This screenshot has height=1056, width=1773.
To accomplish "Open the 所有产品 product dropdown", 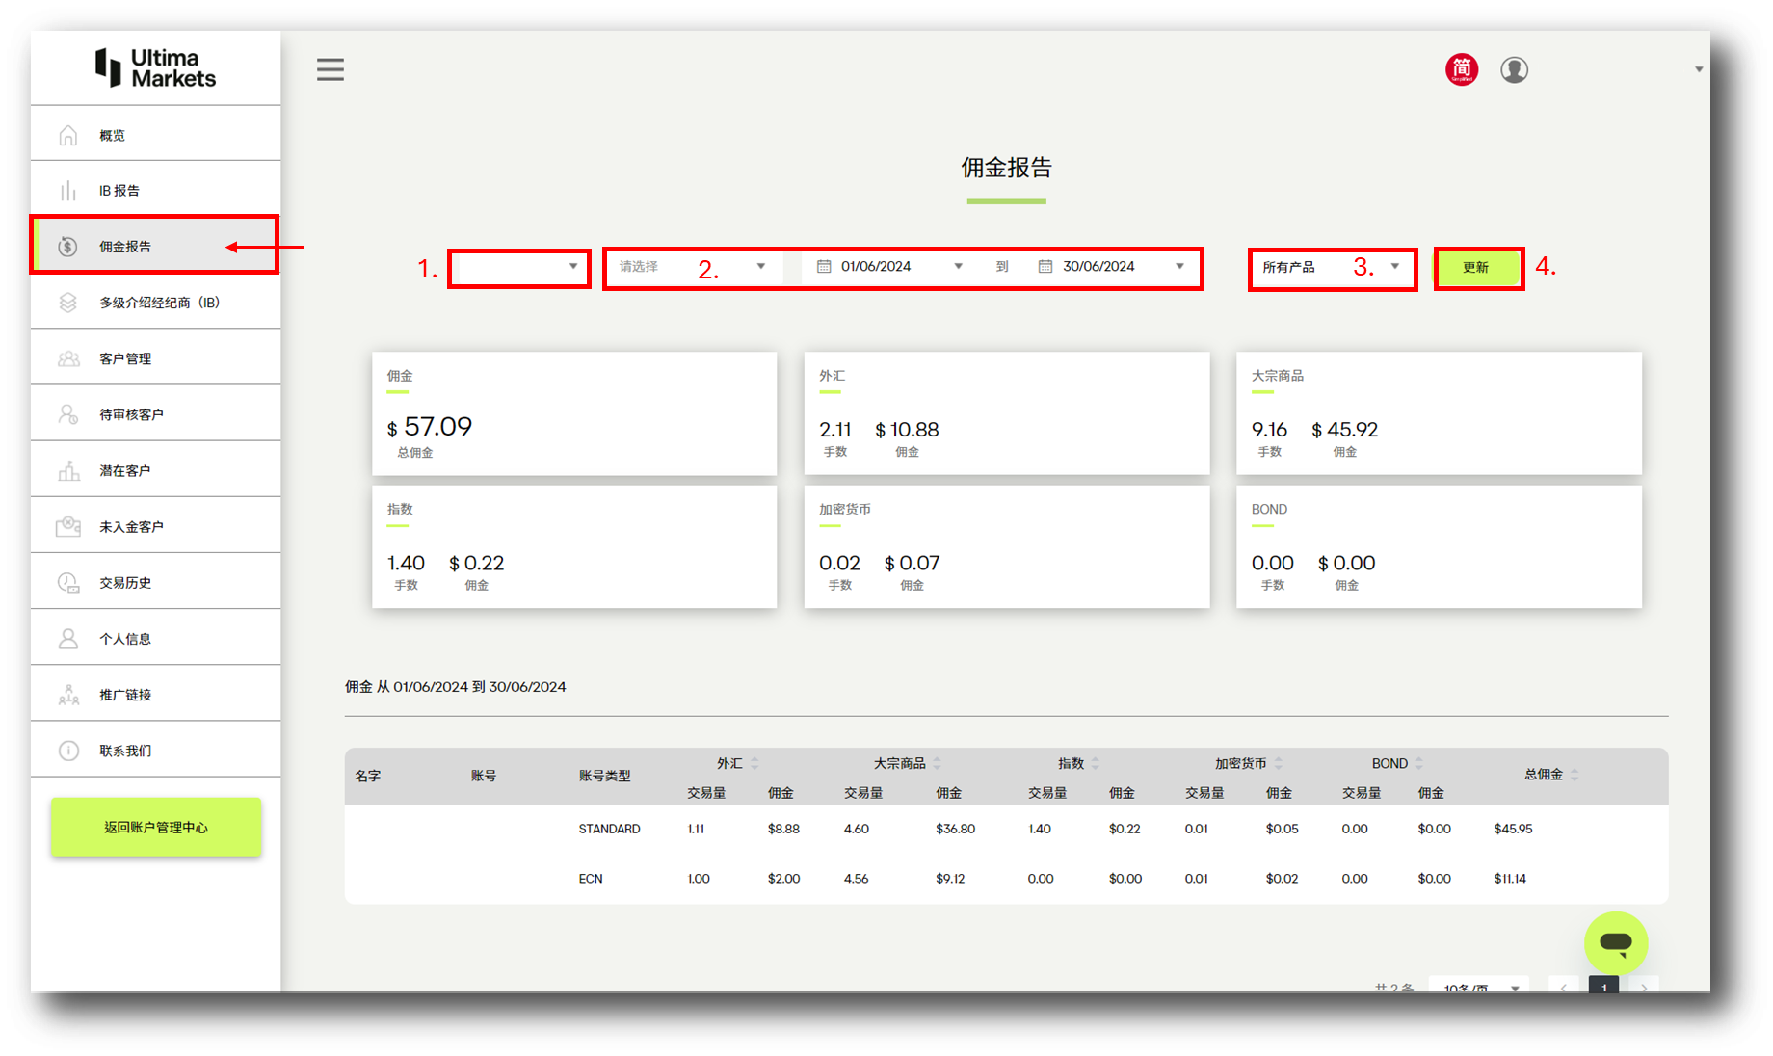I will pyautogui.click(x=1332, y=267).
